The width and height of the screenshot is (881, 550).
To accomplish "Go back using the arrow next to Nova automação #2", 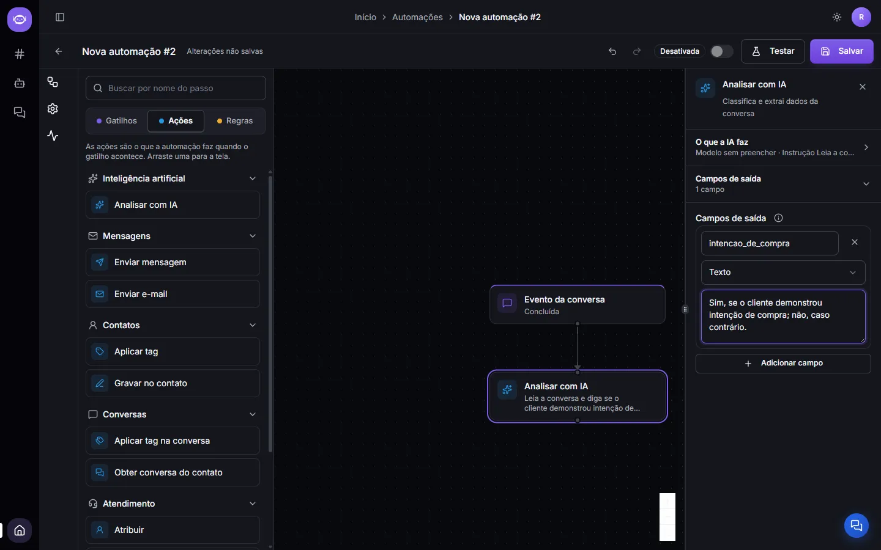I will point(59,51).
